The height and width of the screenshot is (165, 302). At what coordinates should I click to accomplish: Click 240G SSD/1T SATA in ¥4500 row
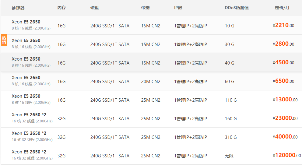[110, 63]
